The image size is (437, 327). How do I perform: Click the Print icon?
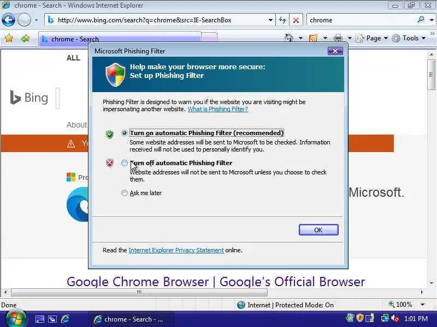pyautogui.click(x=338, y=38)
